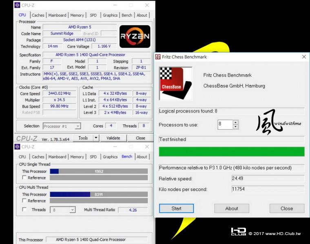Click the Code Name value Summit Ridge
This screenshot has width=310, height=244.
(62, 33)
